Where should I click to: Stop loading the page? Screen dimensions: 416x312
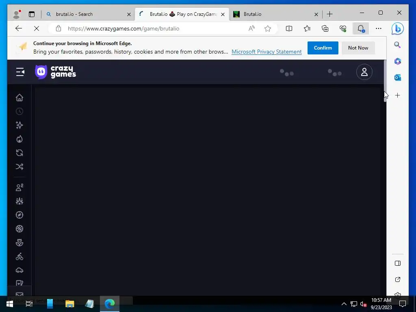[x=37, y=28]
